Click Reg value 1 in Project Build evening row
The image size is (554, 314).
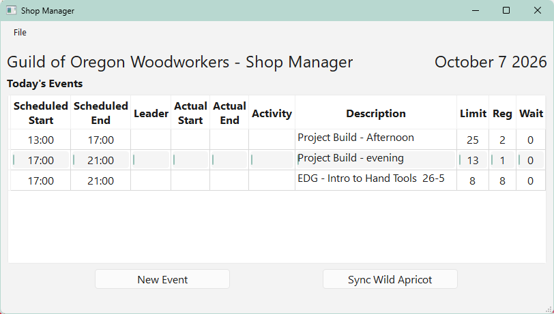pyautogui.click(x=502, y=161)
